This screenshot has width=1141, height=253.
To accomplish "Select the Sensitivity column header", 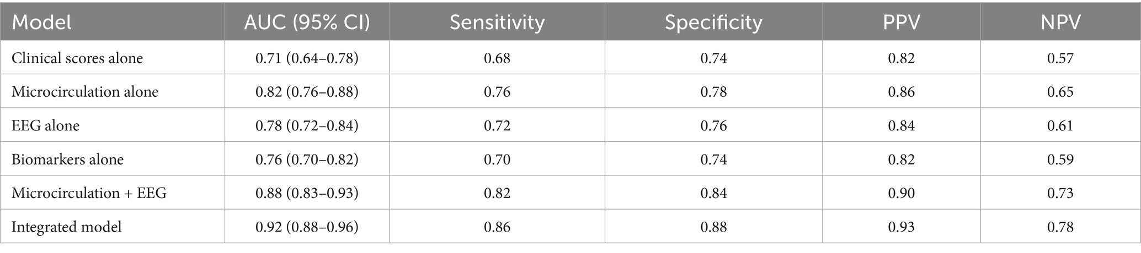I will click(497, 23).
